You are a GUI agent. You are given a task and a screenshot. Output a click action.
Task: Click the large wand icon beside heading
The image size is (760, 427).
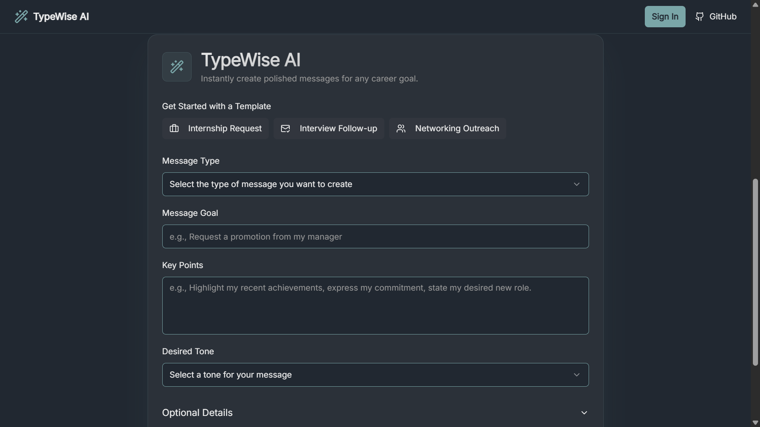[177, 67]
